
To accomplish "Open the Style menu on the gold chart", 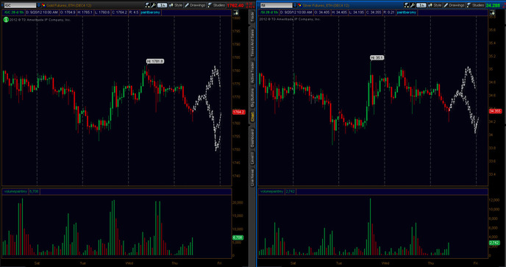I will click(x=176, y=5).
